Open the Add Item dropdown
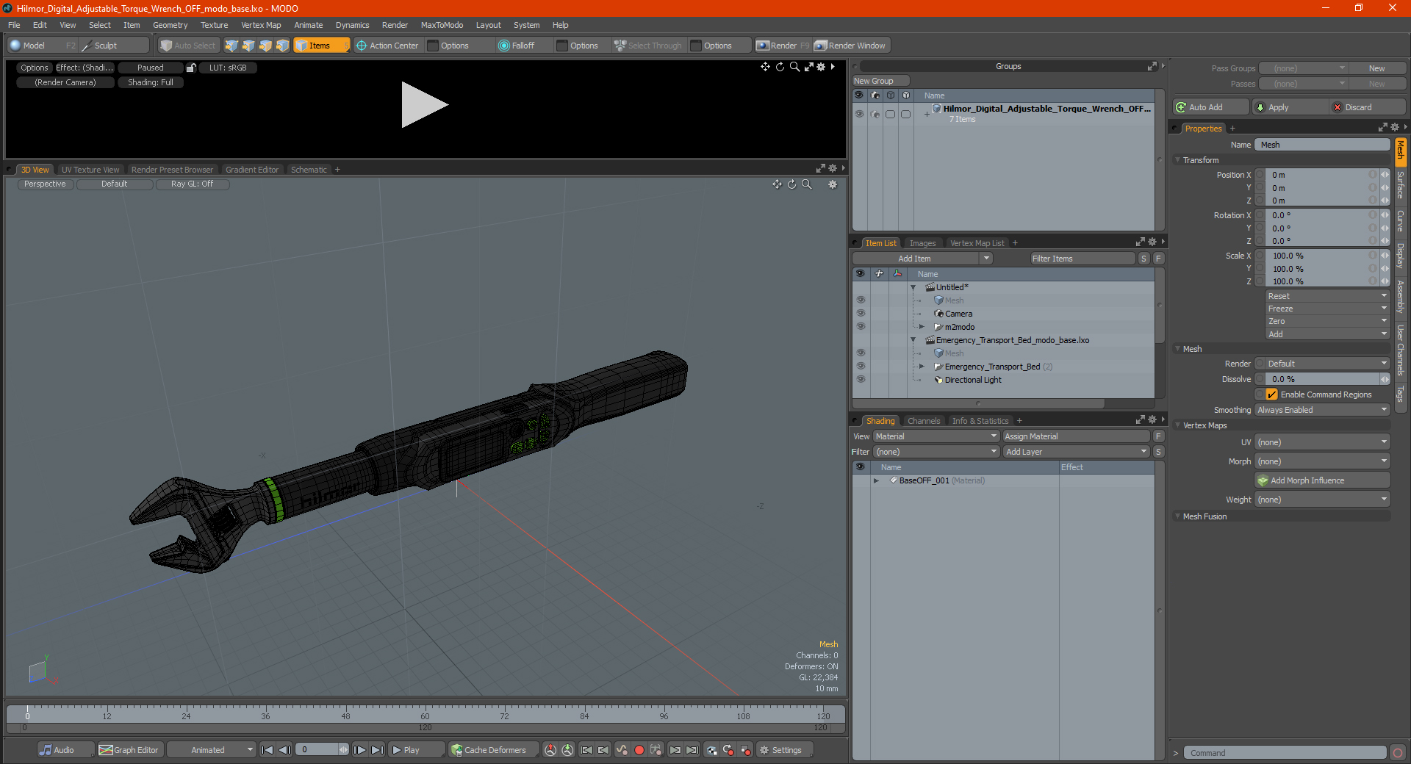The height and width of the screenshot is (764, 1411). click(x=922, y=259)
